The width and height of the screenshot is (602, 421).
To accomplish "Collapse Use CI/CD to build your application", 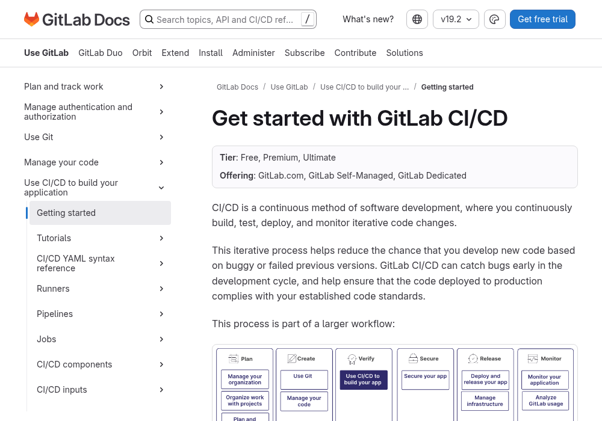I will 161,188.
